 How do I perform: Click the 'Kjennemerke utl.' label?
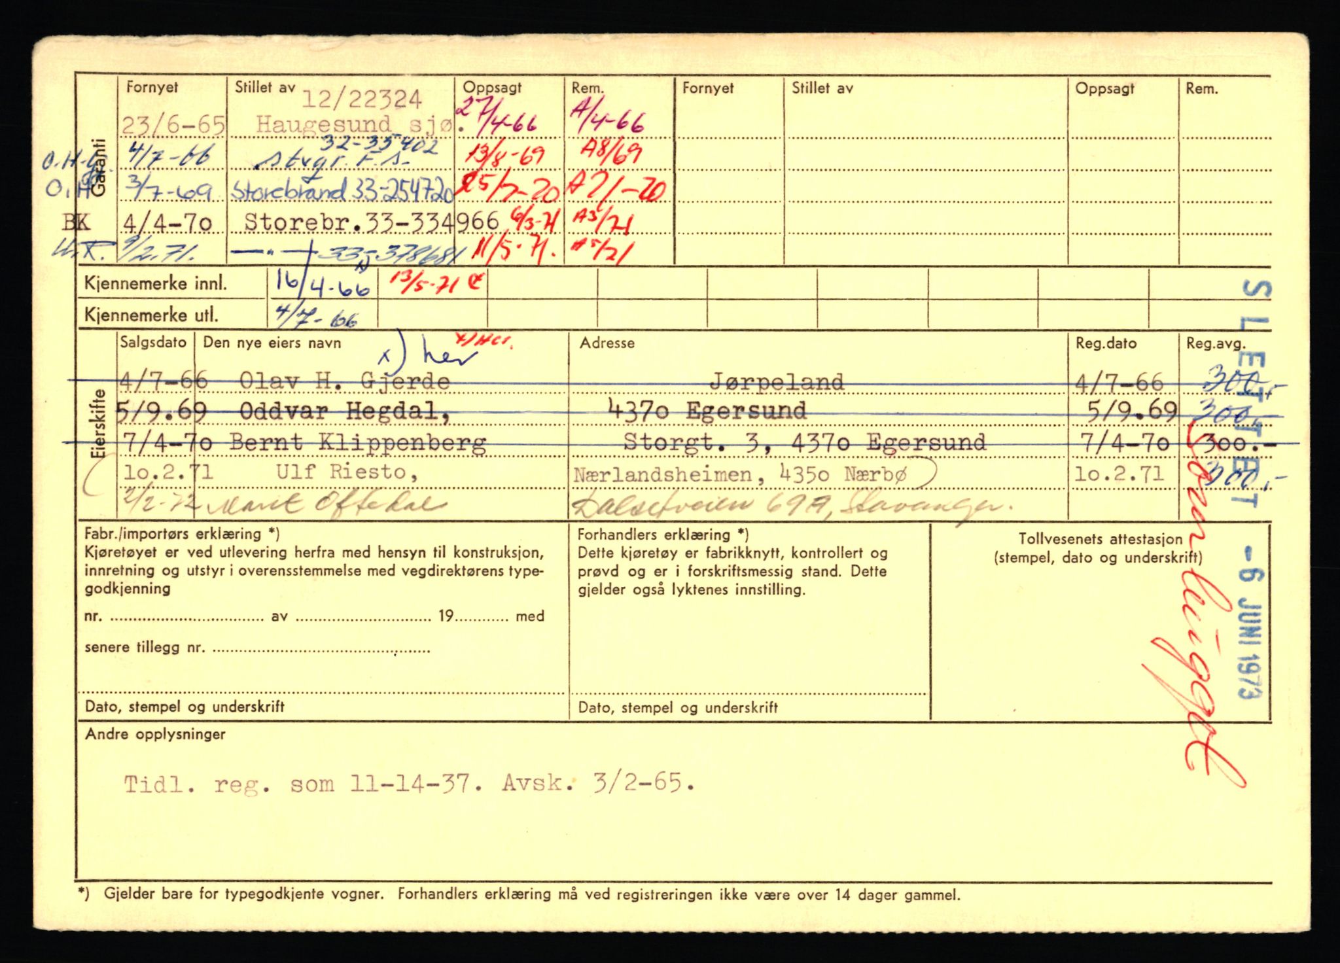tap(151, 315)
